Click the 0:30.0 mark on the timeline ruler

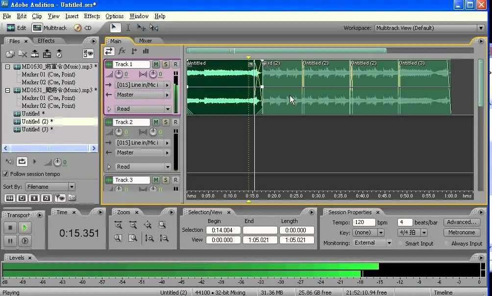pyautogui.click(x=318, y=196)
